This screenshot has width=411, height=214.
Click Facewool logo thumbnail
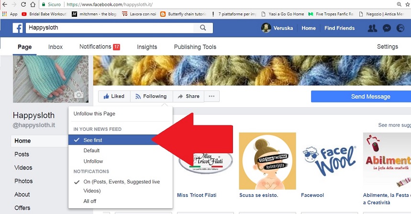330,161
